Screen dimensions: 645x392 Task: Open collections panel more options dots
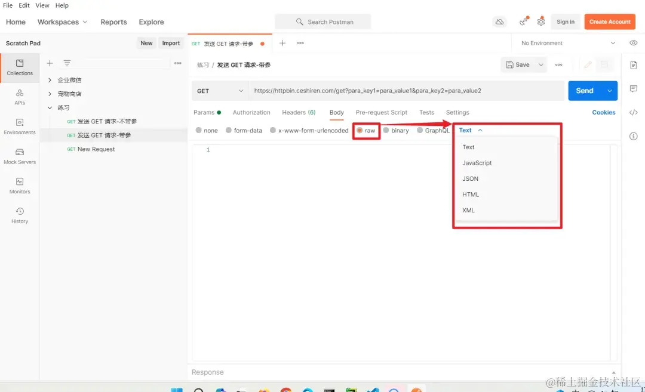point(178,63)
